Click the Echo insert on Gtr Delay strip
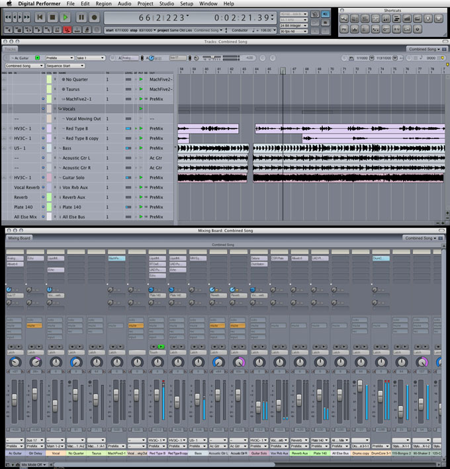Image resolution: width=450 pixels, height=469 pixels. (35, 258)
